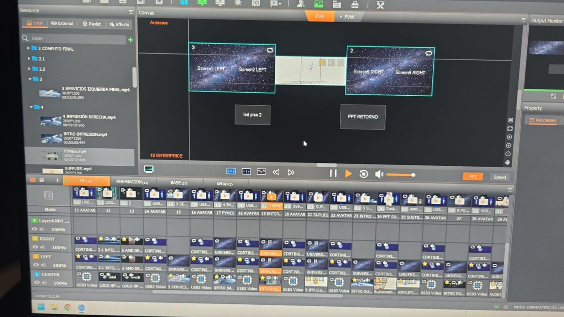Image resolution: width=564 pixels, height=317 pixels.
Task: Mute the Layer4 PPT layer audio
Action: pos(42,229)
